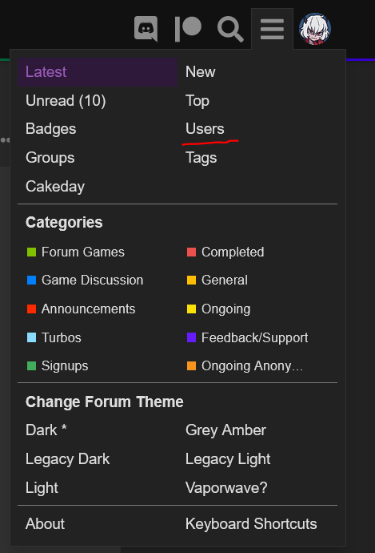
Task: Select the green Forum Games category square
Action: click(x=32, y=252)
